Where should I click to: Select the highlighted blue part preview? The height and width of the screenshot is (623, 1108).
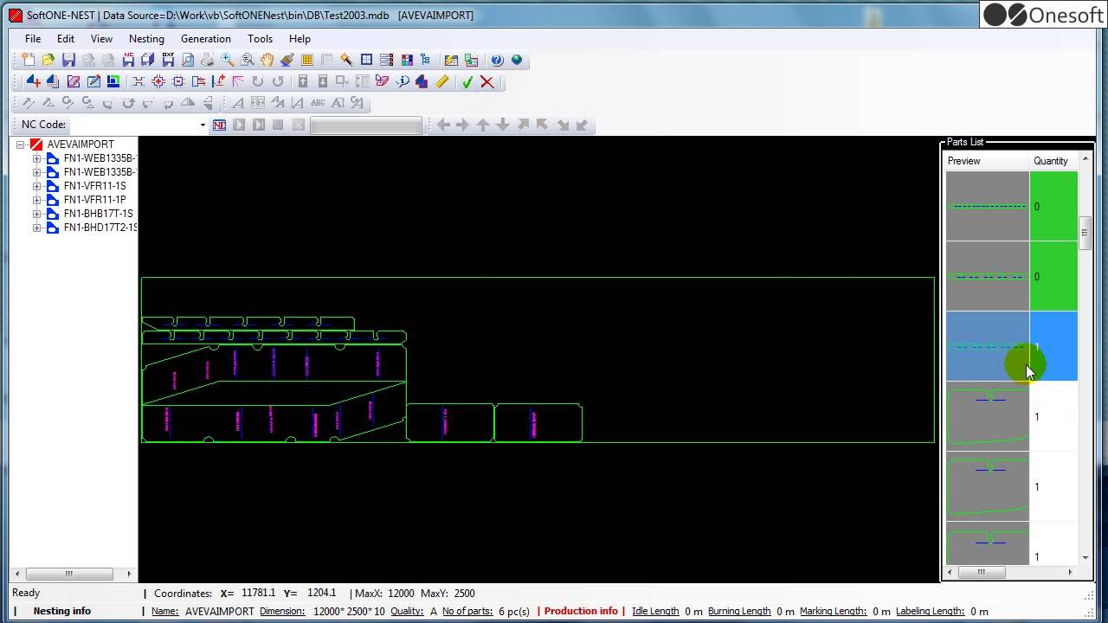click(x=988, y=346)
